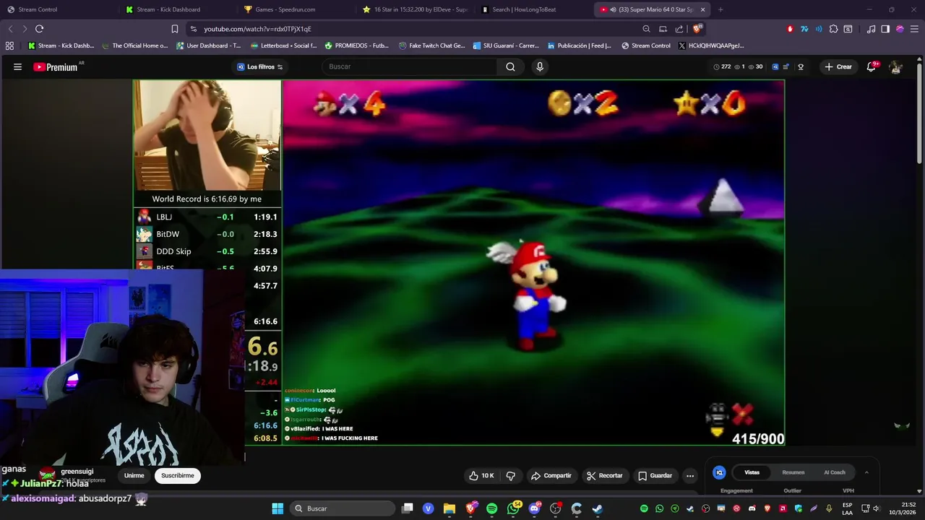Viewport: 925px width, 520px height.
Task: Open File Explorer from the taskbar
Action: click(449, 508)
